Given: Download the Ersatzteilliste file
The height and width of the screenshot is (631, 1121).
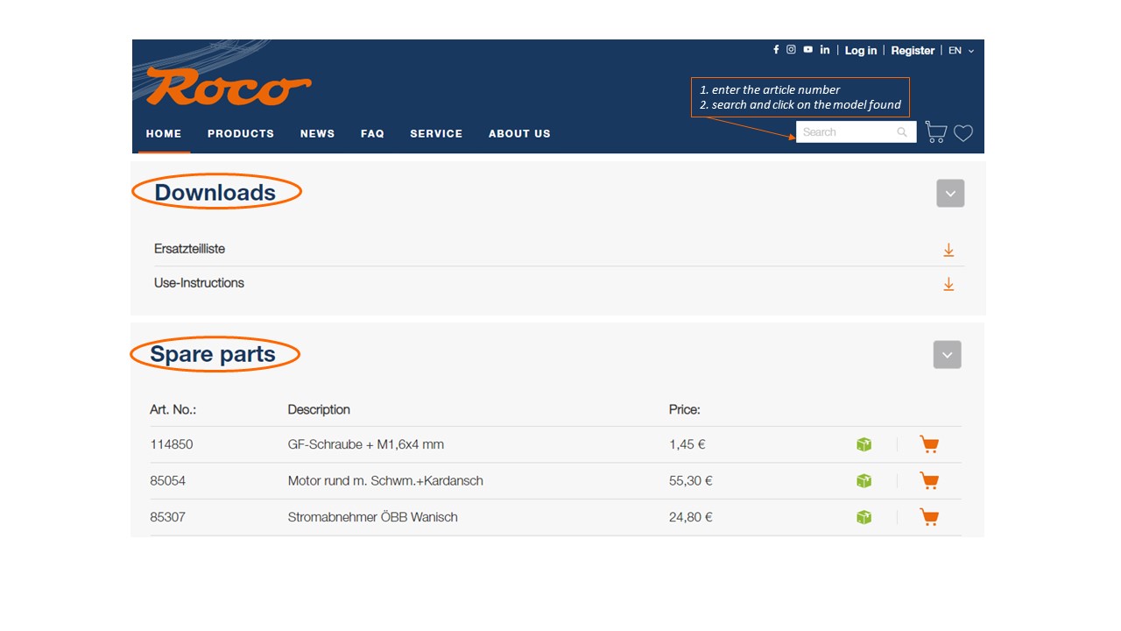Looking at the screenshot, I should point(948,250).
